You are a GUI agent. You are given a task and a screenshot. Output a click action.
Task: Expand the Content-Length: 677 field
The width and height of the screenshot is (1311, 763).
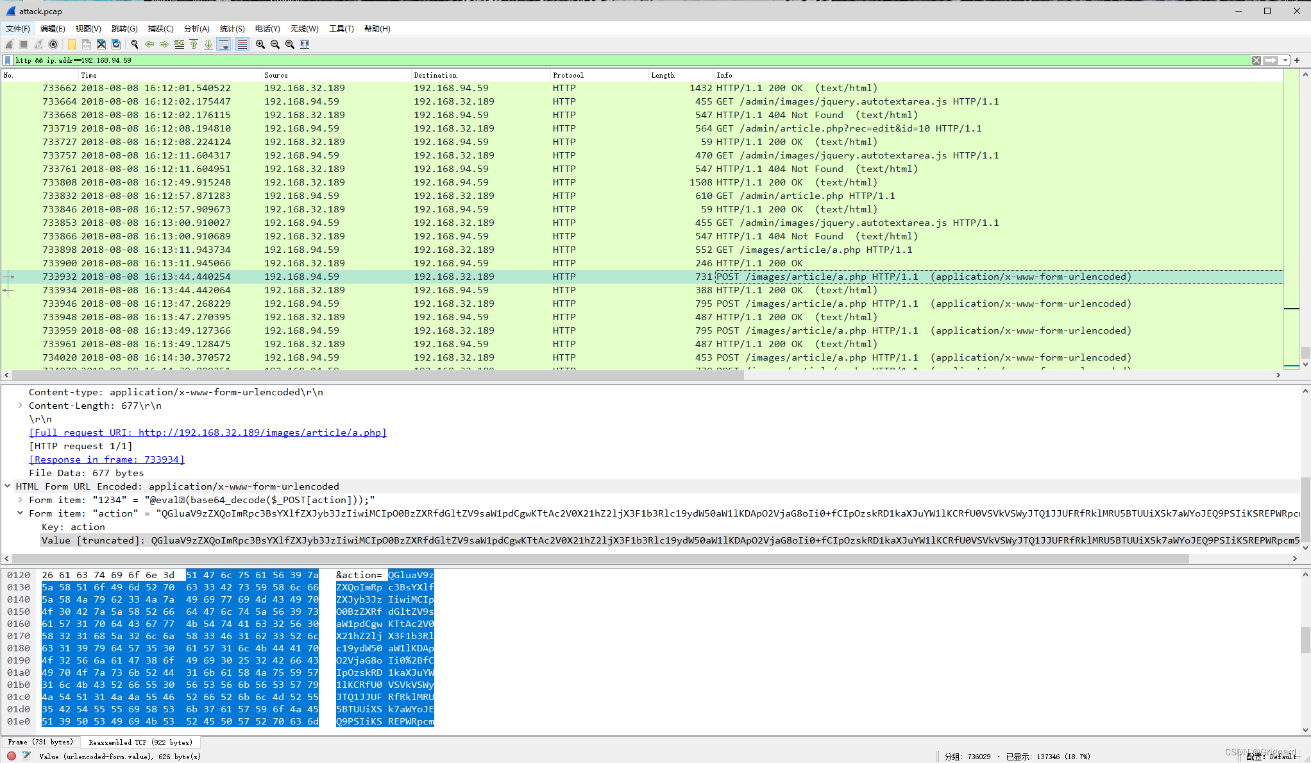[21, 406]
